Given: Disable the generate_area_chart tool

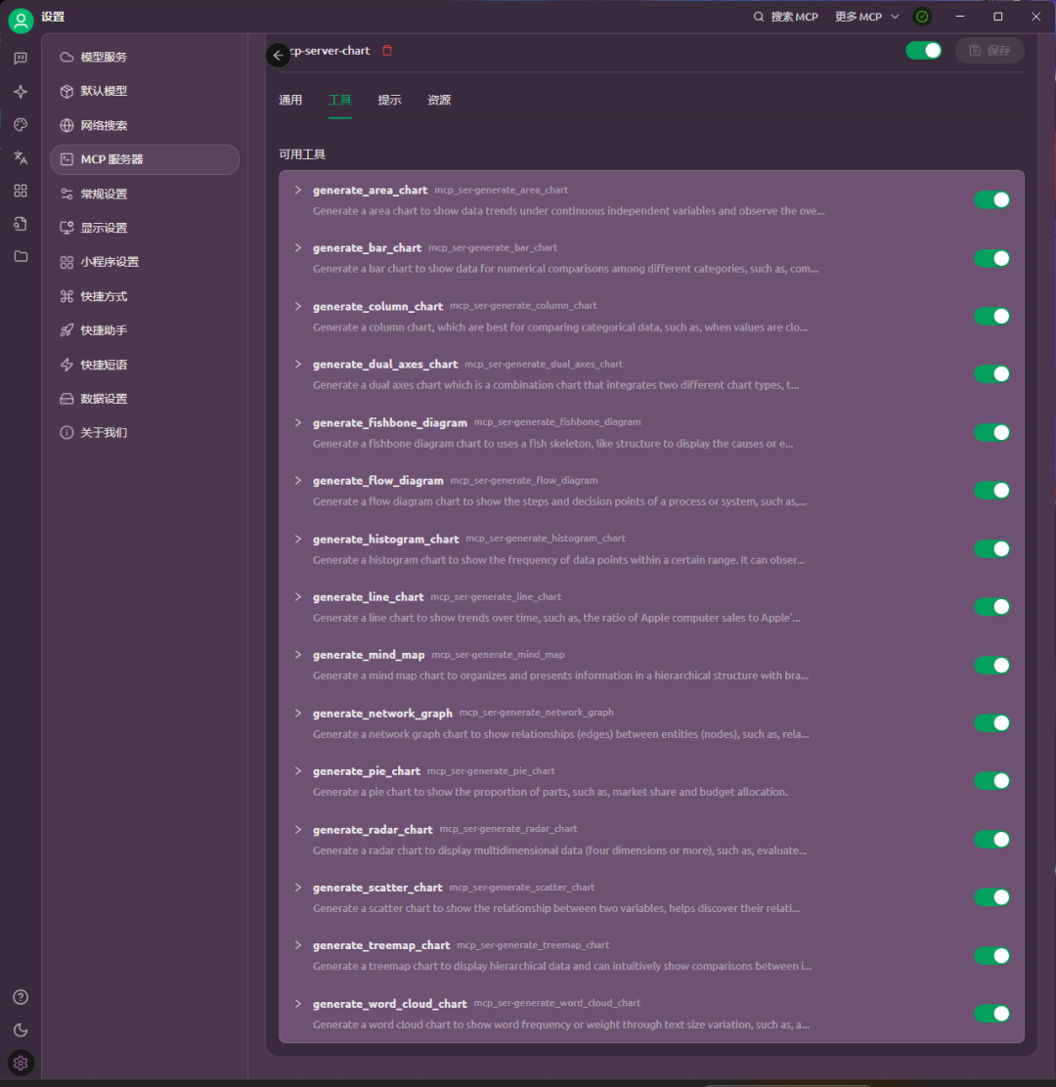Looking at the screenshot, I should coord(992,200).
